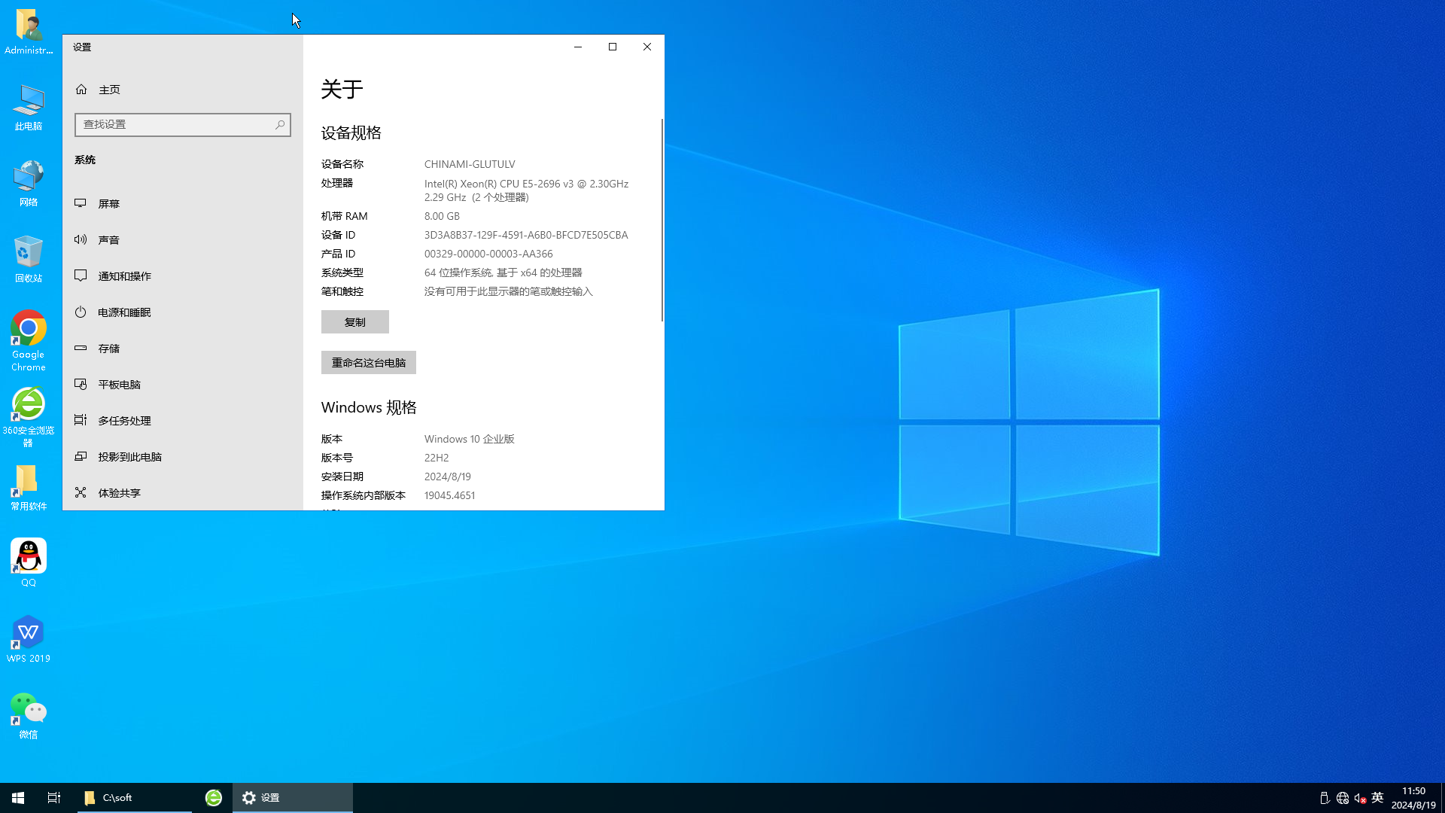Open the network globe tray icon
This screenshot has height=813, width=1445.
pos(1343,798)
